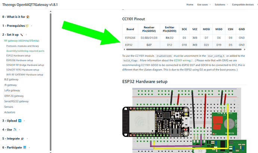The image size is (258, 153).
Task: Select the 'ESP32' board table cell
Action: tap(130, 45)
